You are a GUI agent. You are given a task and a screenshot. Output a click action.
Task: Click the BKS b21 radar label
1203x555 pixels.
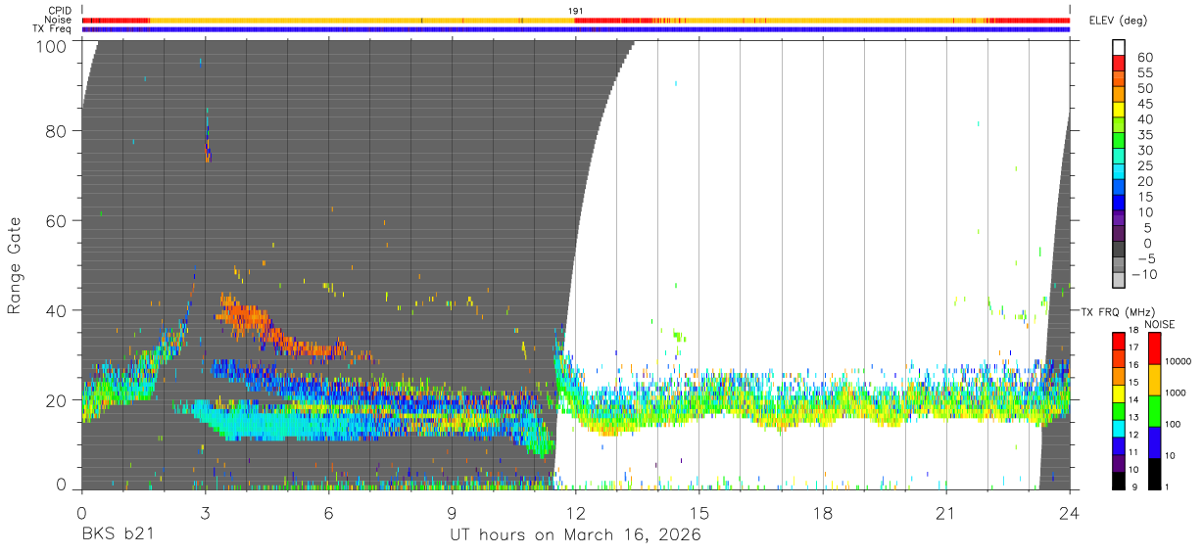click(118, 535)
